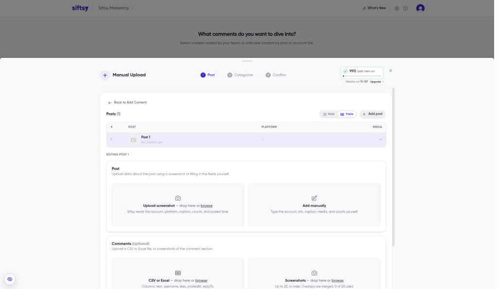
Task: Click browse link for Upload screenshot
Action: 206,206
